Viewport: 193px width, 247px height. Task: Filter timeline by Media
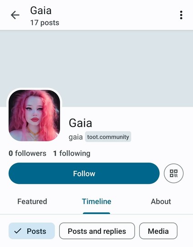click(x=158, y=231)
